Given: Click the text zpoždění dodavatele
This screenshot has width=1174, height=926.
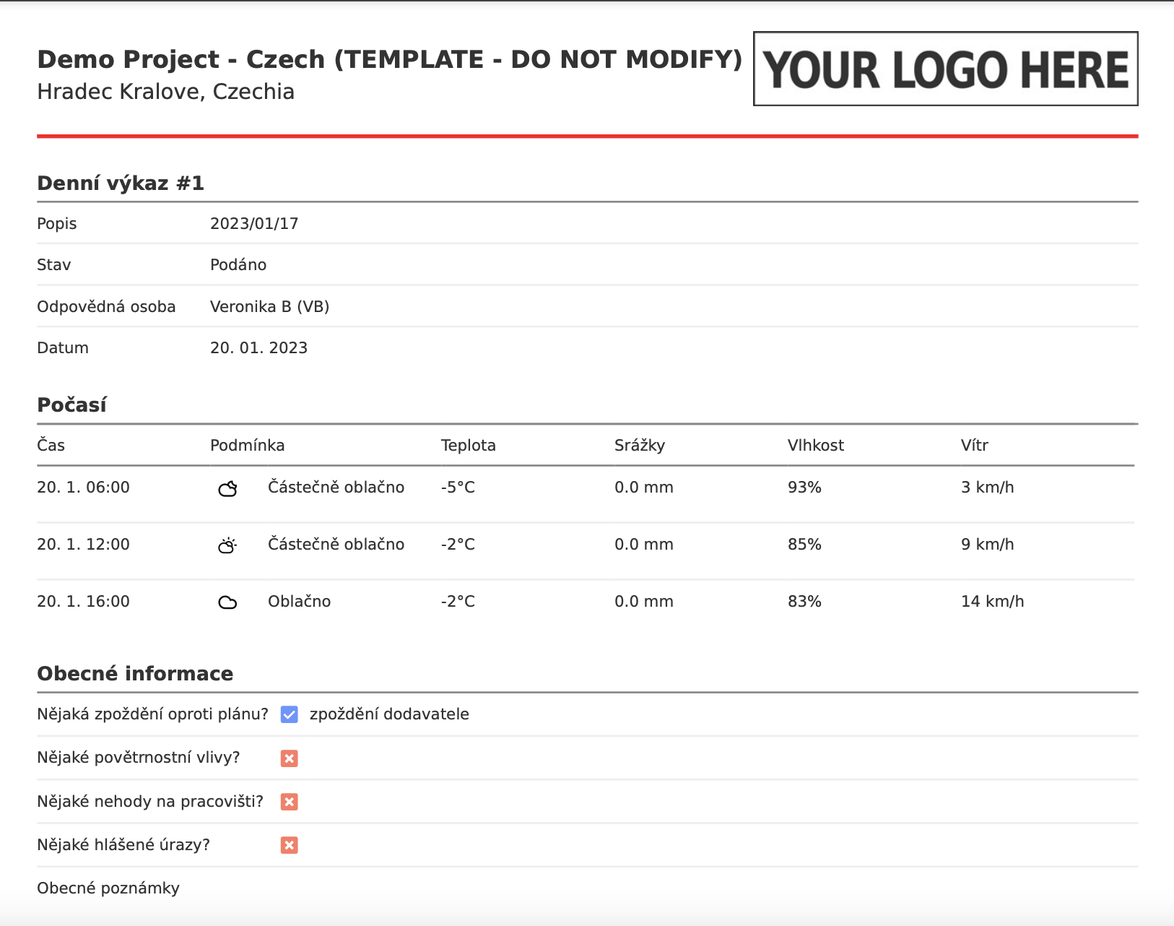Looking at the screenshot, I should click(390, 714).
